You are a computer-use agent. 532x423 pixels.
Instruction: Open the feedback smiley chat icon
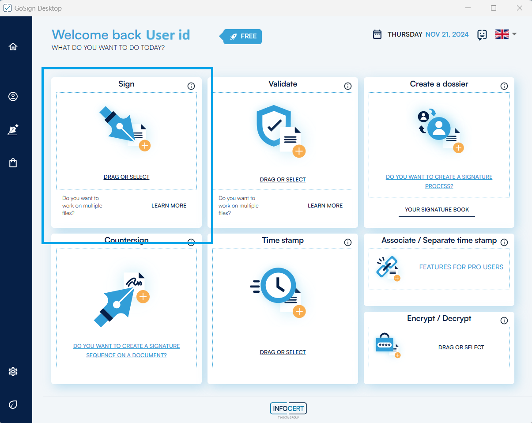click(482, 35)
